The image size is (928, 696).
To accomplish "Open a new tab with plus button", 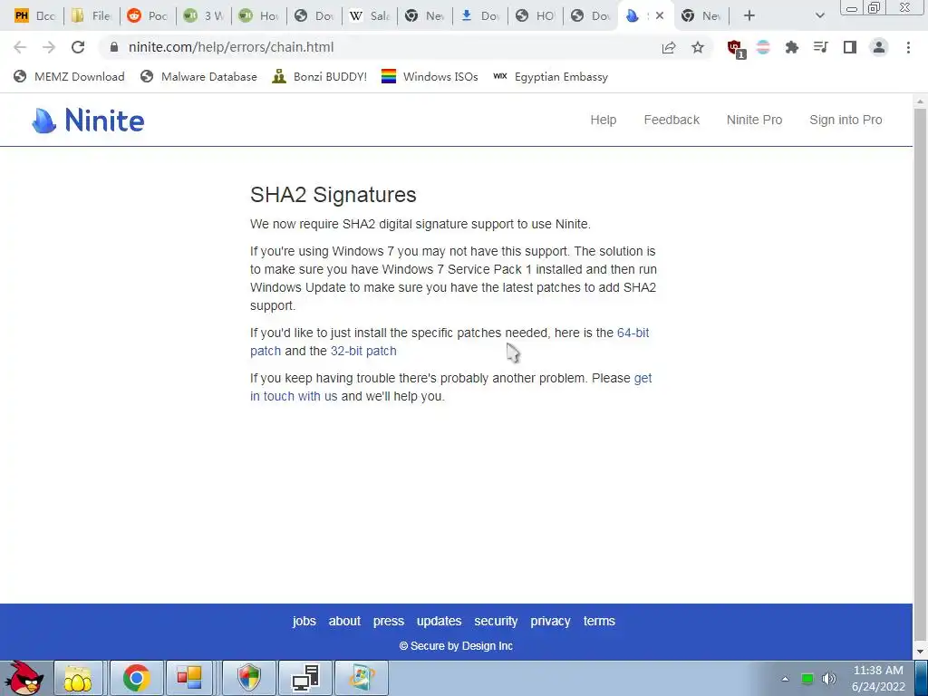I will (749, 16).
